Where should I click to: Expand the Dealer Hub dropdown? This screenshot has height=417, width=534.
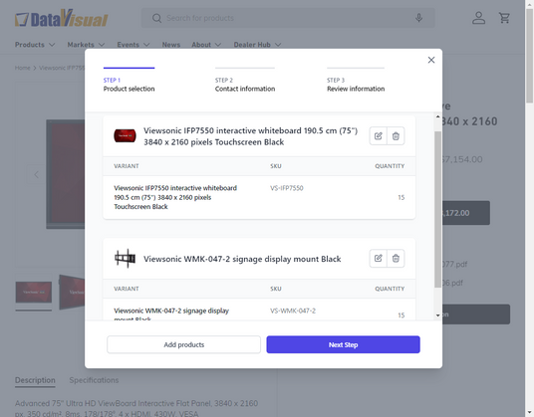pos(257,45)
